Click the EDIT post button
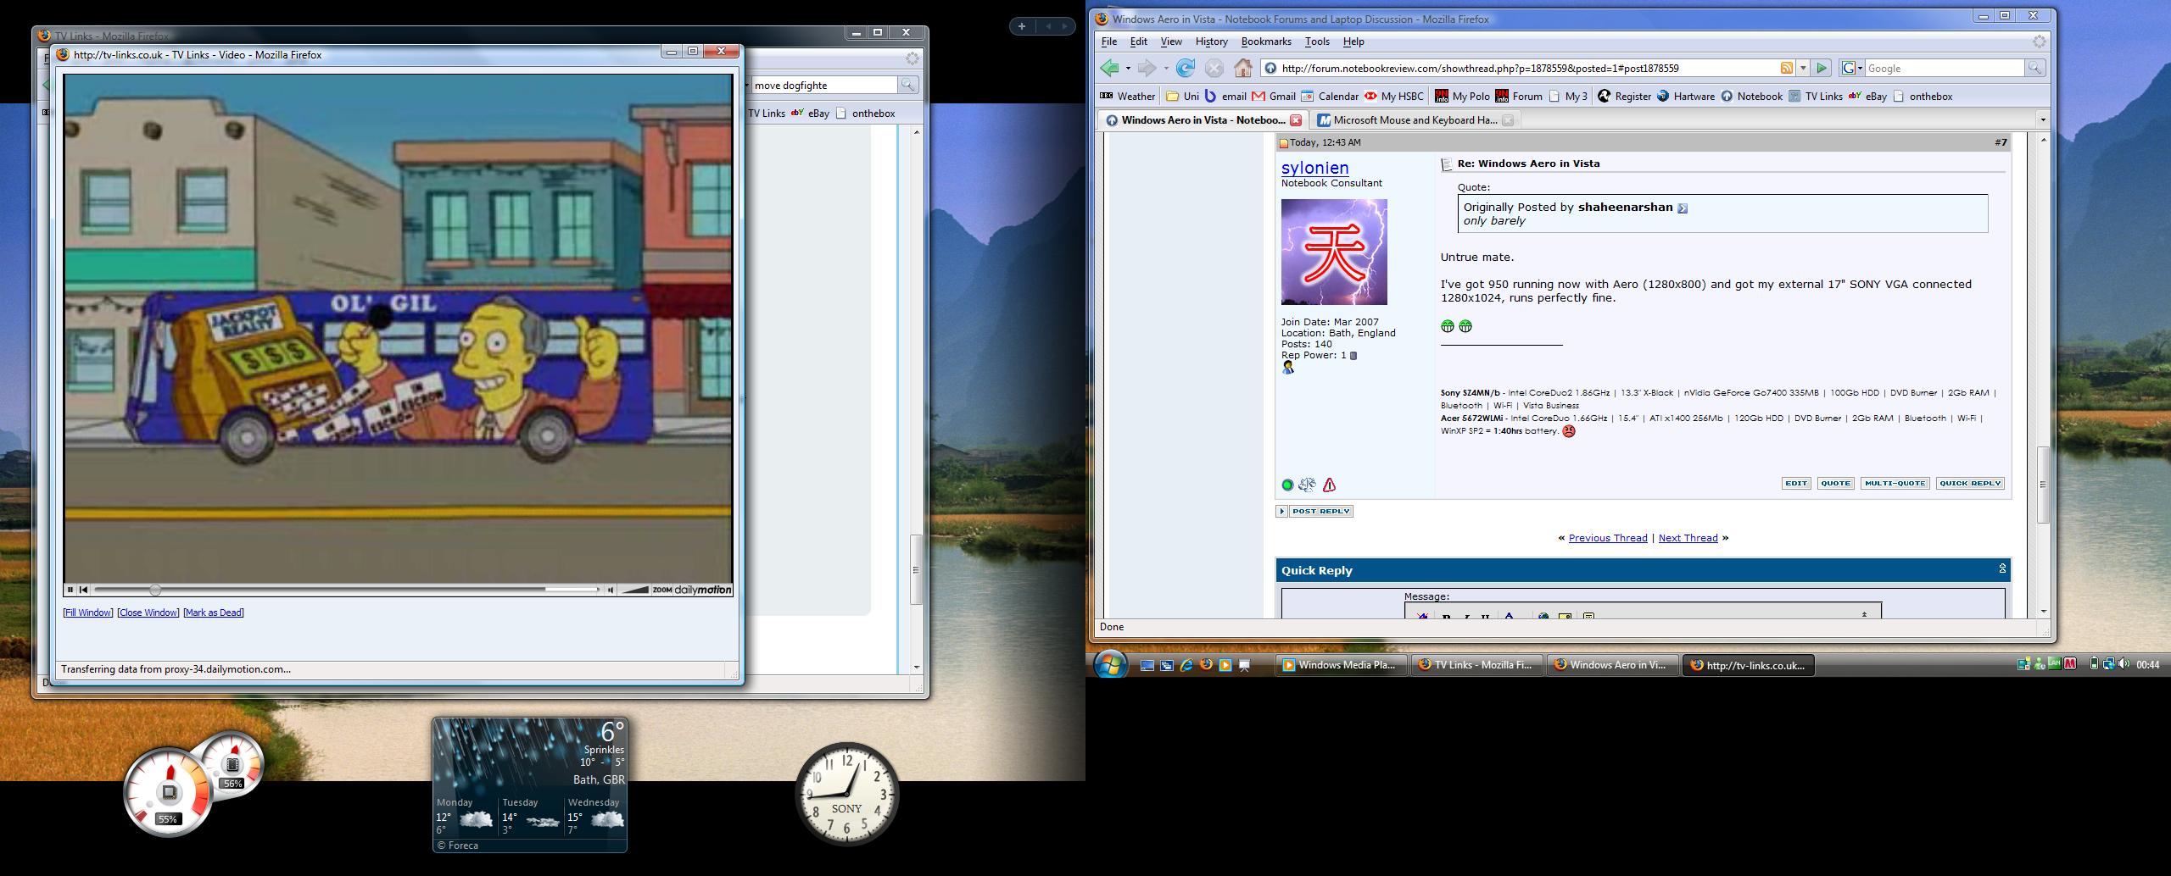This screenshot has width=2171, height=876. [1796, 484]
